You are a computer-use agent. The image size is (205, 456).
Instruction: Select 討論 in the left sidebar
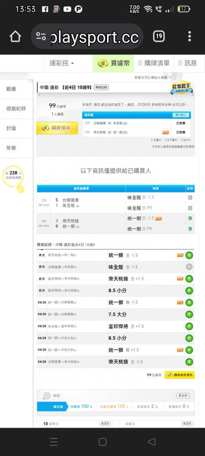[x=16, y=128]
